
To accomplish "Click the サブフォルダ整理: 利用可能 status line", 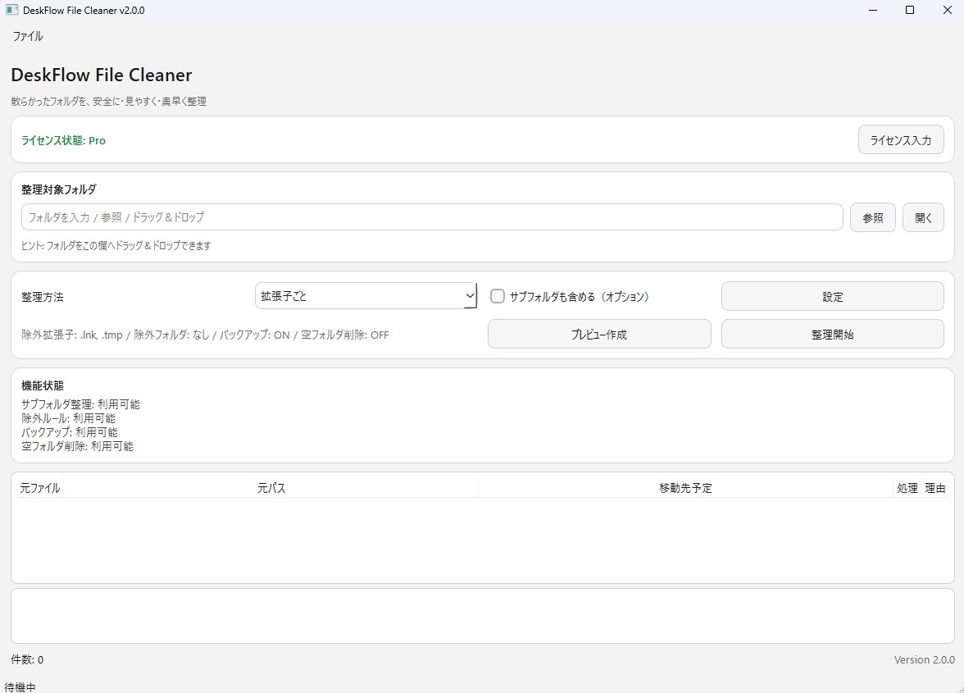I will (80, 404).
